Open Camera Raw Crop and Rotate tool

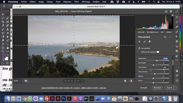[x=177, y=22]
